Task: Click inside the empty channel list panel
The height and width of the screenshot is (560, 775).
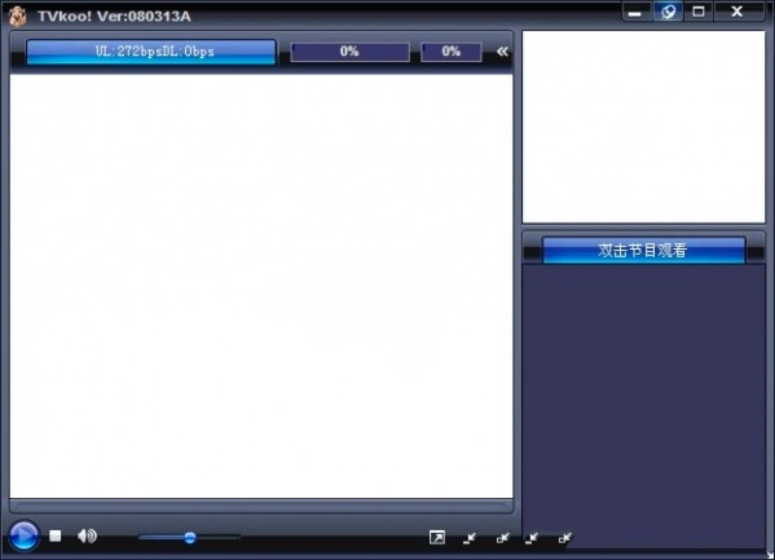Action: pyautogui.click(x=642, y=401)
